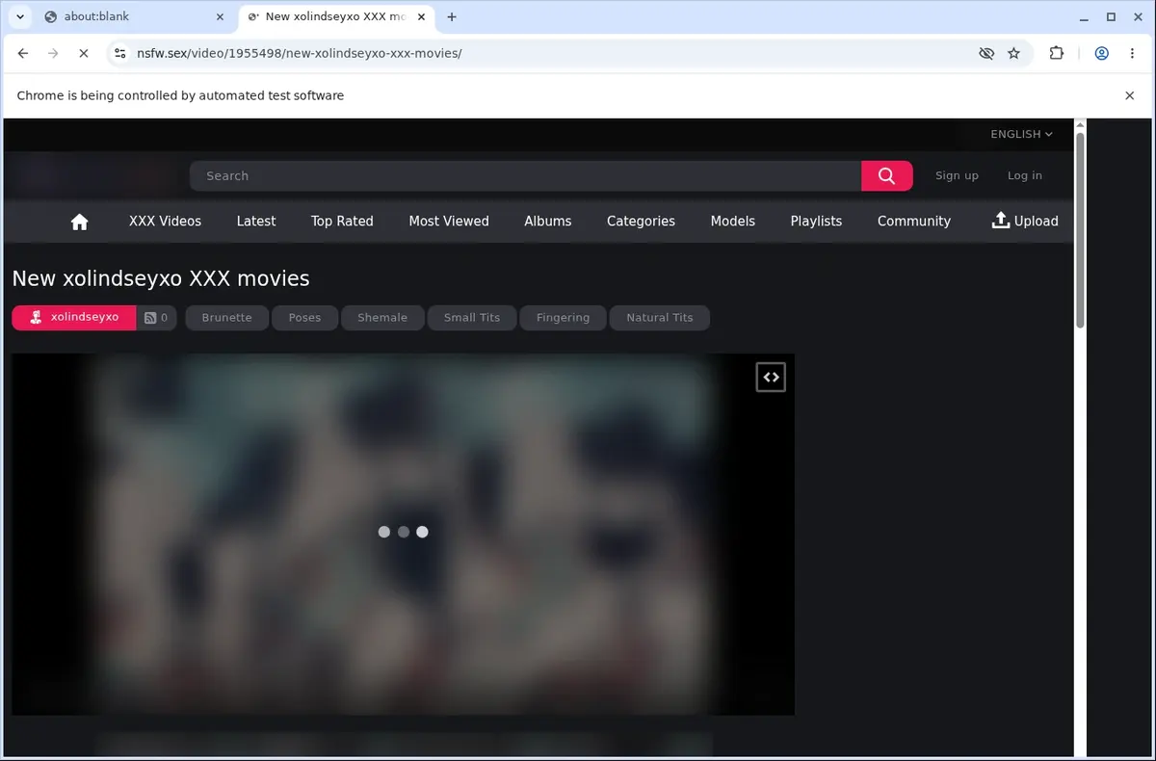This screenshot has height=761, width=1156.
Task: Open the embed code icon on player
Action: point(771,378)
